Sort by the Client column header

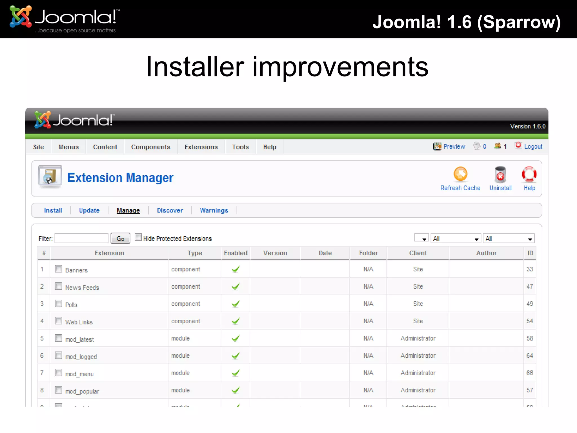tap(418, 253)
